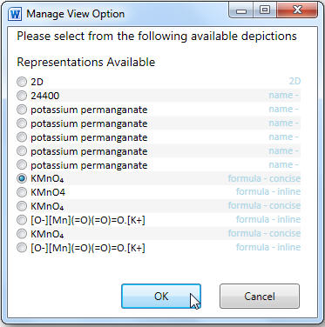Click the 'formula - inline' tag beside plain KMnO4
Screen dimensions: 325x327
click(x=268, y=191)
